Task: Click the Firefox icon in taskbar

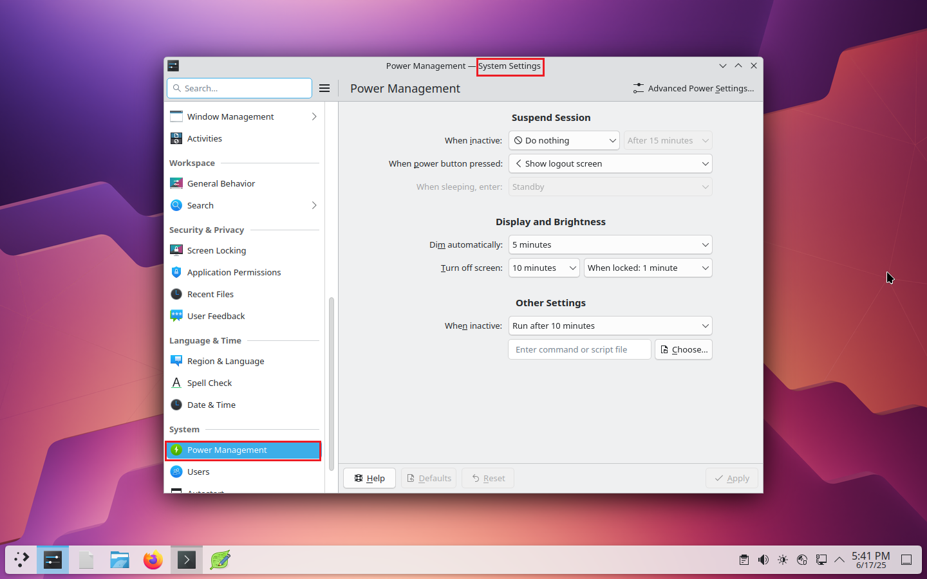Action: (x=153, y=560)
